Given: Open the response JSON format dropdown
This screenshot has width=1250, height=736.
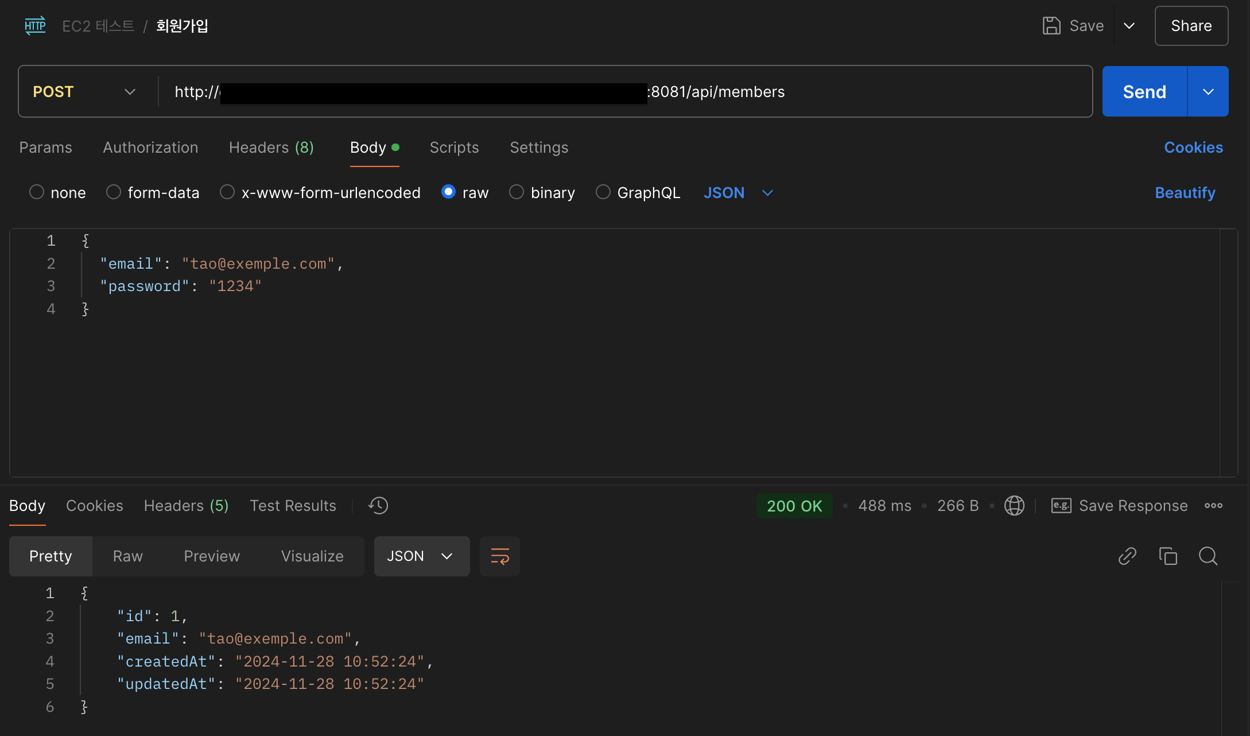Looking at the screenshot, I should click(x=421, y=556).
